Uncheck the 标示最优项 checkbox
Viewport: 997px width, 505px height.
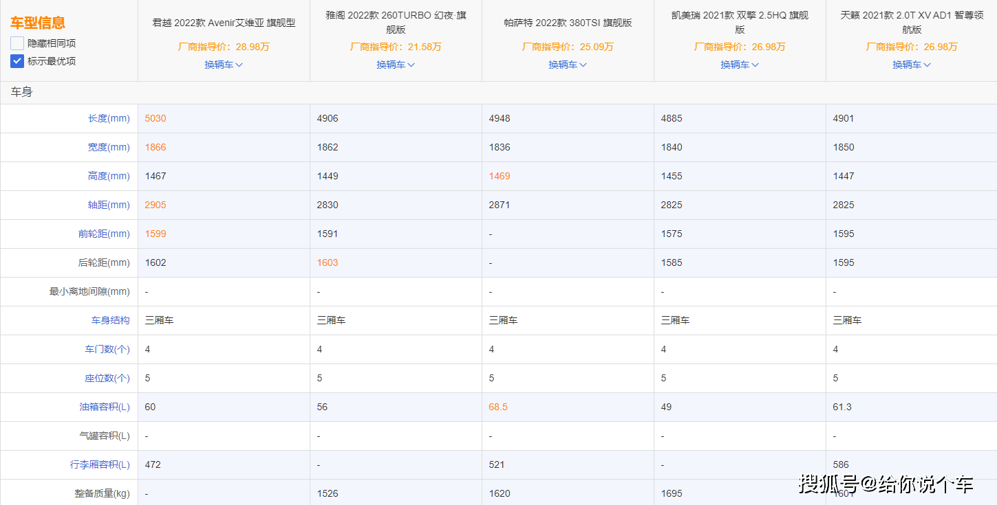tap(17, 61)
